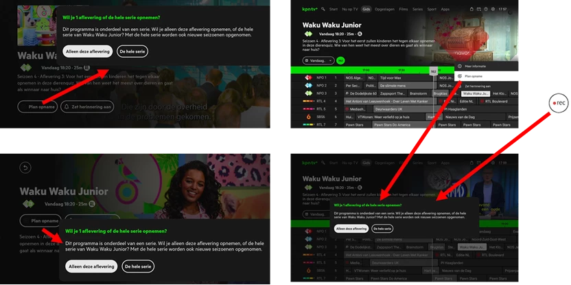Open the settings gear next to the 17:57 clock
571x285 pixels.
pos(493,9)
